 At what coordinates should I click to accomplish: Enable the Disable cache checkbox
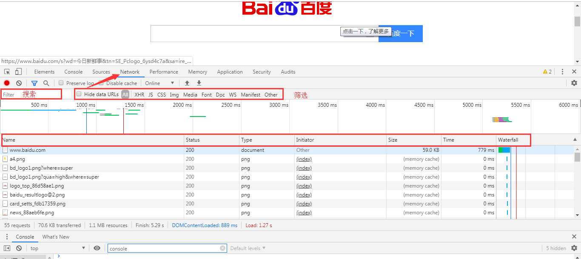[101, 83]
